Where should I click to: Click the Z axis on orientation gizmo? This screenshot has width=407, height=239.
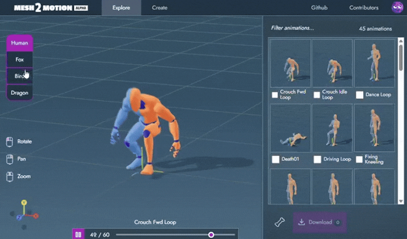pyautogui.click(x=19, y=218)
